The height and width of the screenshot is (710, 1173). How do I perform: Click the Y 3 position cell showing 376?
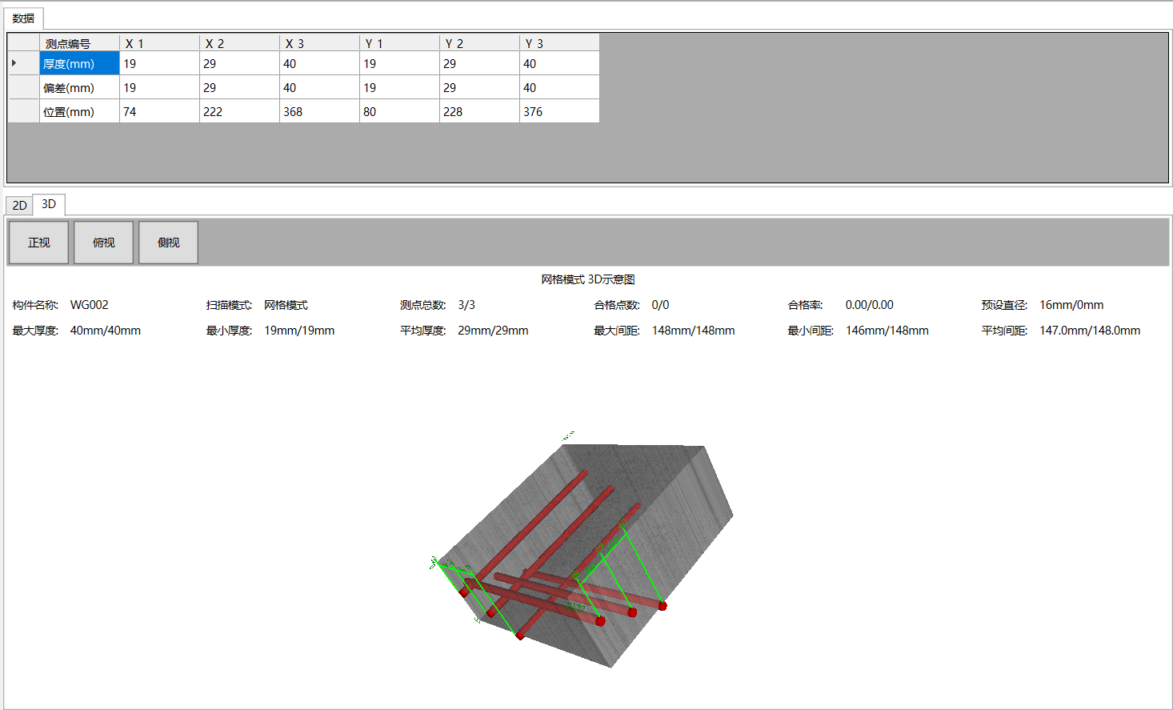click(x=559, y=112)
